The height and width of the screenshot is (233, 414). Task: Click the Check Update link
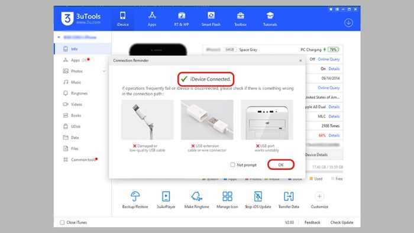tap(342, 222)
